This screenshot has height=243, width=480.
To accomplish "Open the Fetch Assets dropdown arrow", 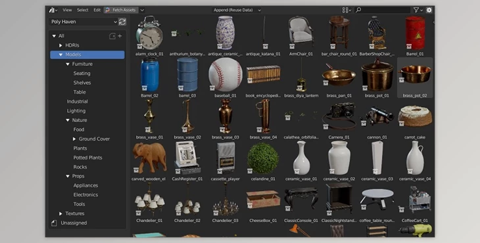I will click(142, 10).
